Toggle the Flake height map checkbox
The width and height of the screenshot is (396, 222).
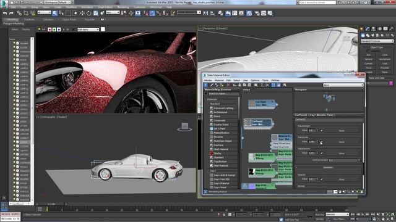point(321,130)
